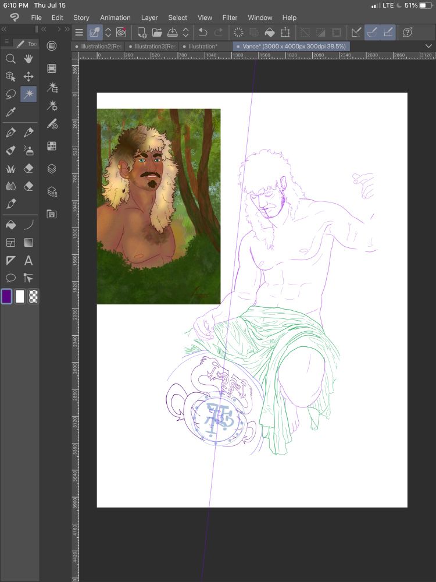The image size is (436, 582).
Task: Select the Pencil tool
Action: 28,133
